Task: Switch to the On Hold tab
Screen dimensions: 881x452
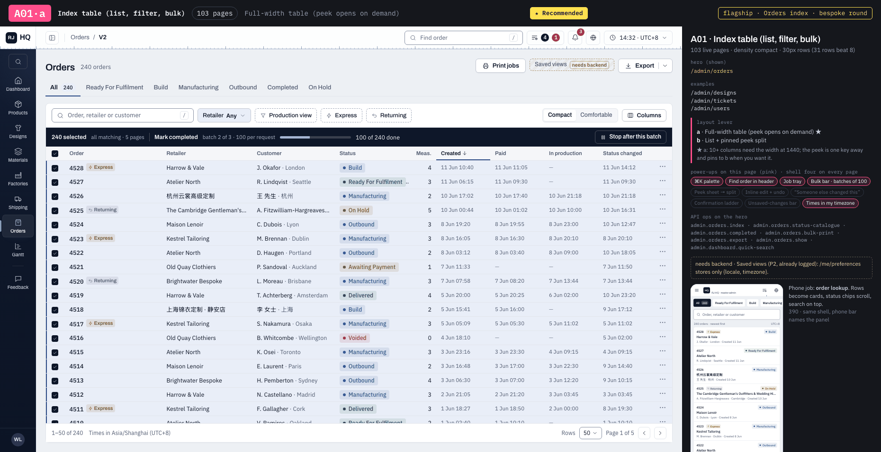Action: pyautogui.click(x=320, y=87)
